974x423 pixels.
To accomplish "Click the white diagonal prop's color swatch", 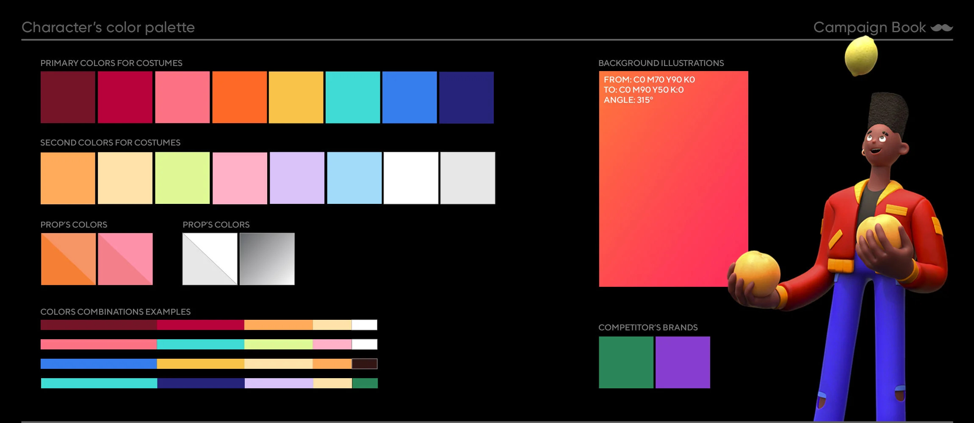I will 210,259.
